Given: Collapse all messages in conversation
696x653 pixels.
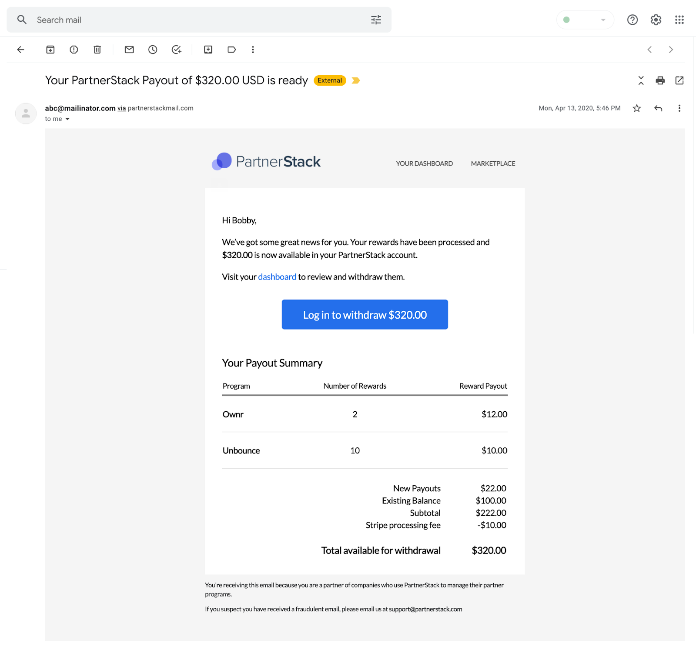Looking at the screenshot, I should point(641,80).
